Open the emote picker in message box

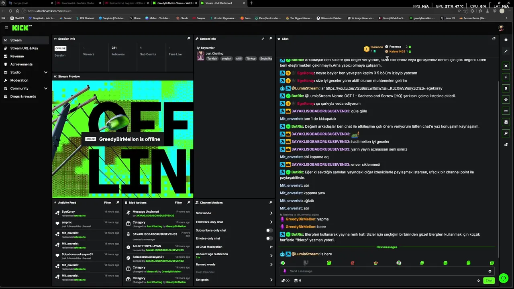[x=490, y=271]
